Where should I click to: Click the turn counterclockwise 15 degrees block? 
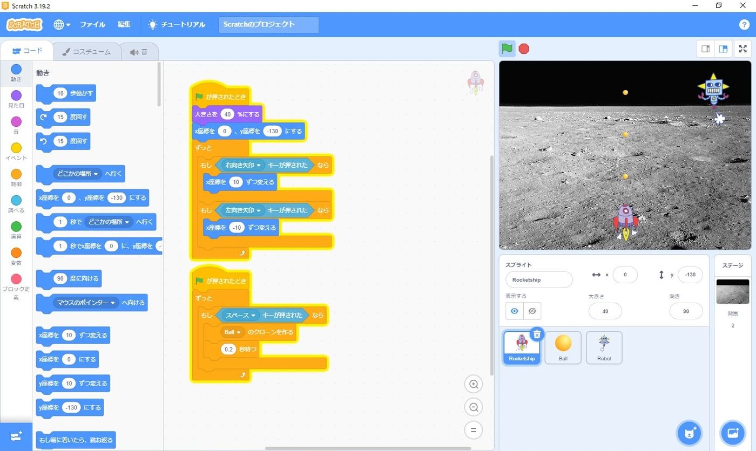pyautogui.click(x=63, y=141)
